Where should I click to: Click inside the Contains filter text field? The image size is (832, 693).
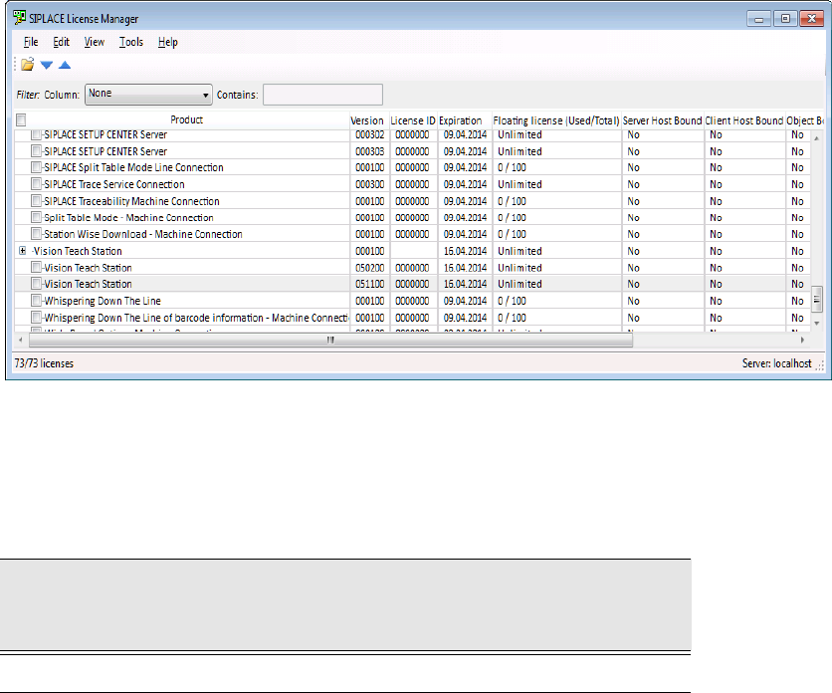pyautogui.click(x=322, y=95)
